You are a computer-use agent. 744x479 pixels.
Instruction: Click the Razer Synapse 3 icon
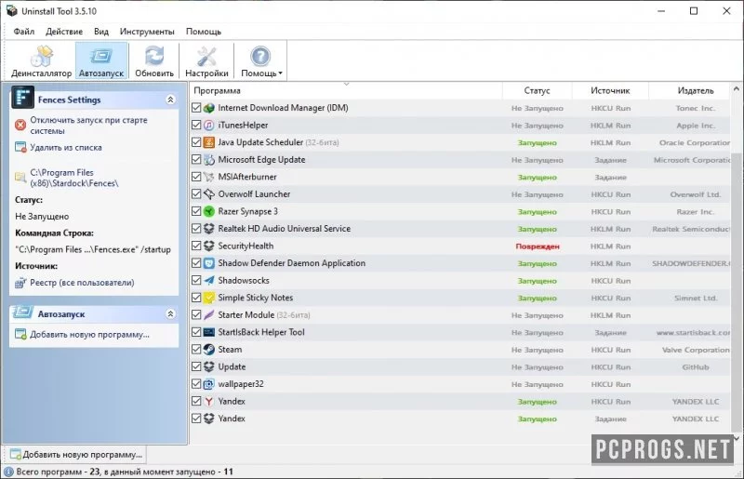[208, 212]
